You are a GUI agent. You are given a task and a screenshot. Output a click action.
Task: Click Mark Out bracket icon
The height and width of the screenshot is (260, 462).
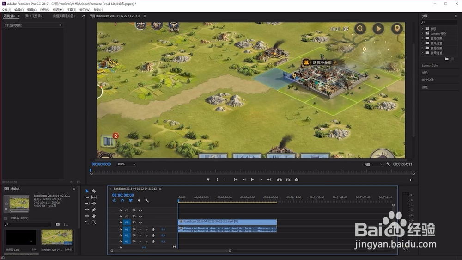point(225,180)
